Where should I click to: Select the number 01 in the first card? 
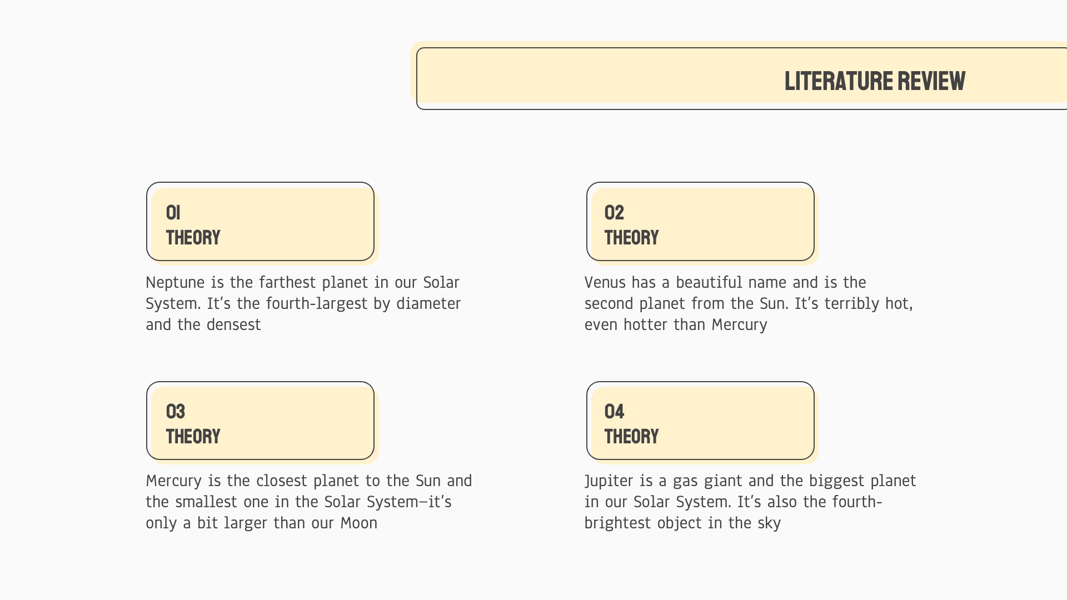point(173,212)
